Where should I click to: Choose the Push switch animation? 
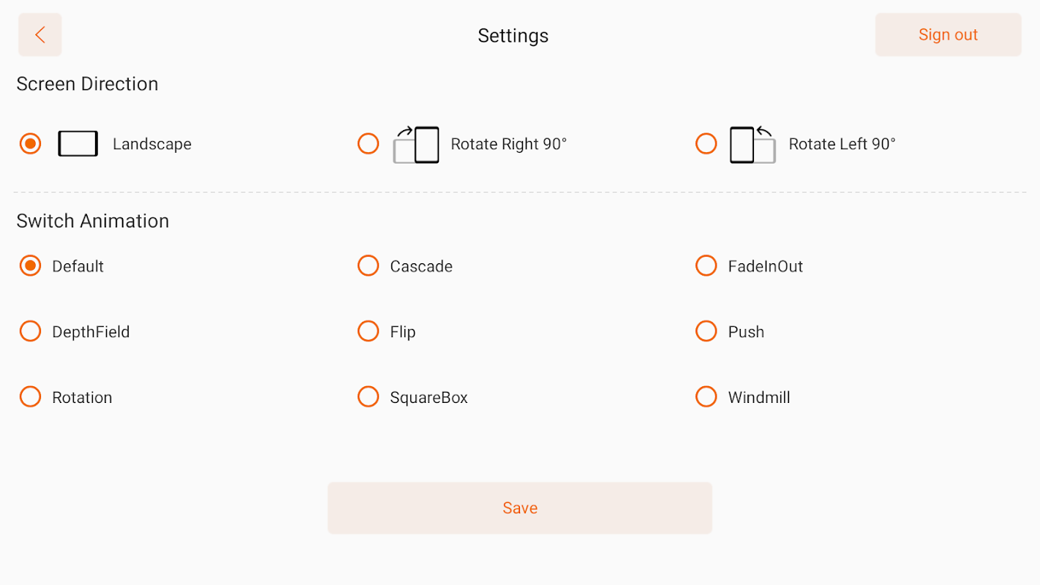pyautogui.click(x=706, y=331)
